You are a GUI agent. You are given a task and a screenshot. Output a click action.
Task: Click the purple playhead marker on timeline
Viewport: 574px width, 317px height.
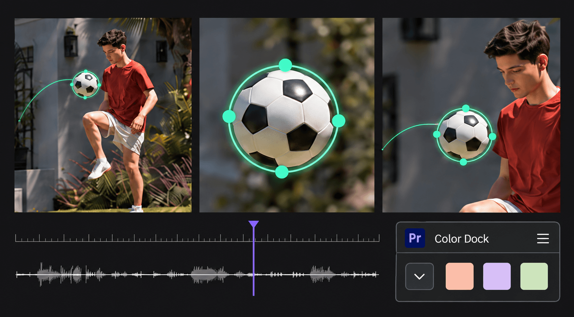(x=254, y=224)
